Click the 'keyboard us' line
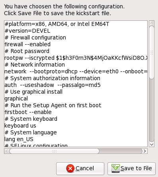Image resolution: width=158 pixels, height=177 pixels. click(20, 126)
